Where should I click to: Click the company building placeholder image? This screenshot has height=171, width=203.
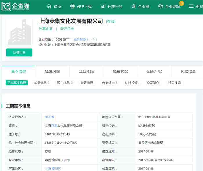pos(19,32)
